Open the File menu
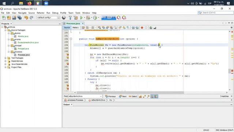The width and height of the screenshot is (234, 132). [3, 13]
